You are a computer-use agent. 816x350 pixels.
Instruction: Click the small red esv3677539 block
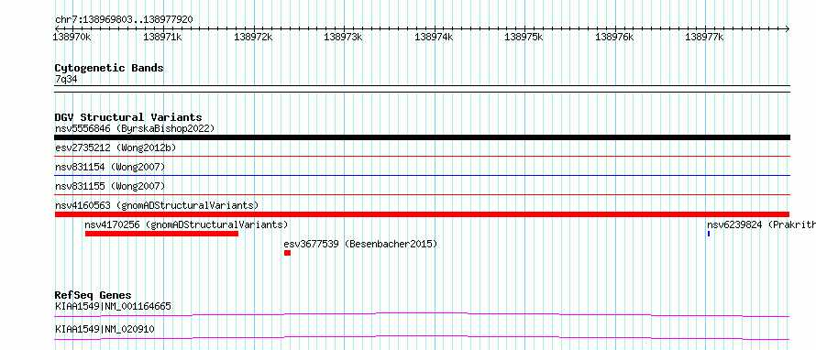point(287,253)
